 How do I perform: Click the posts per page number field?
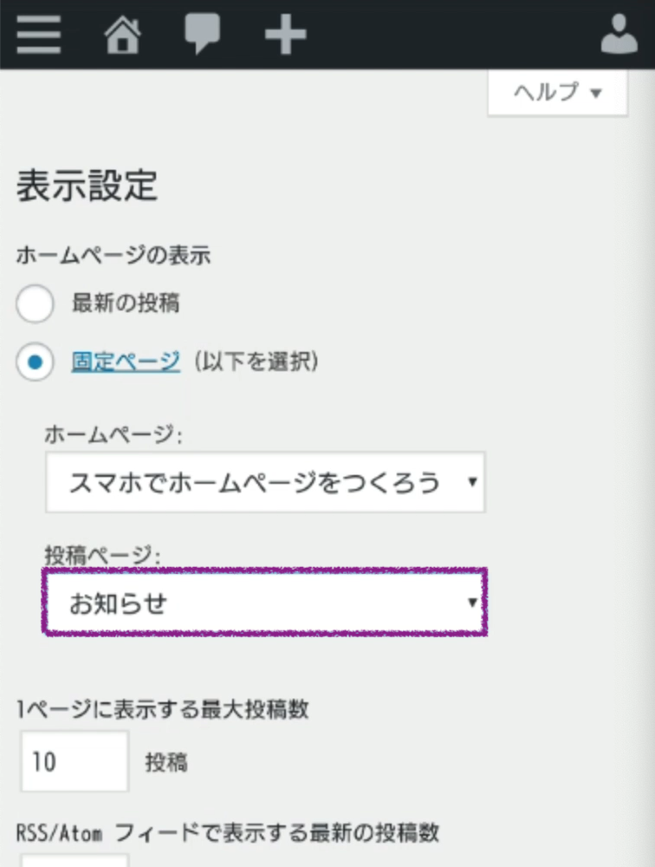(75, 761)
